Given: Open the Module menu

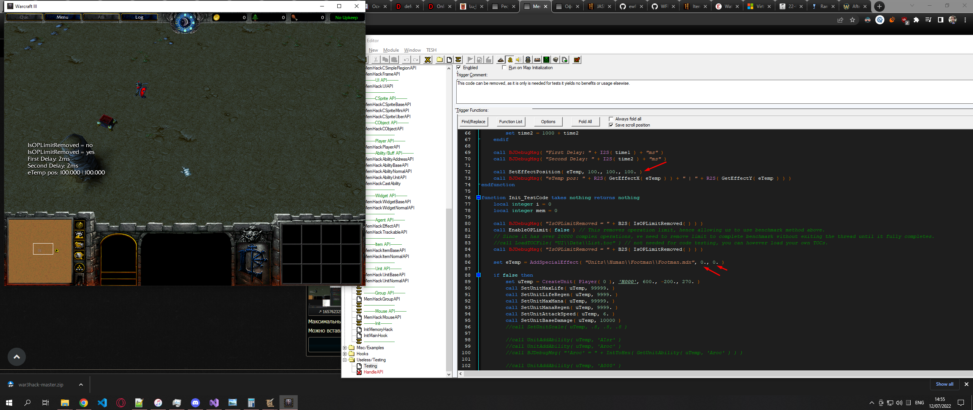Looking at the screenshot, I should (391, 50).
